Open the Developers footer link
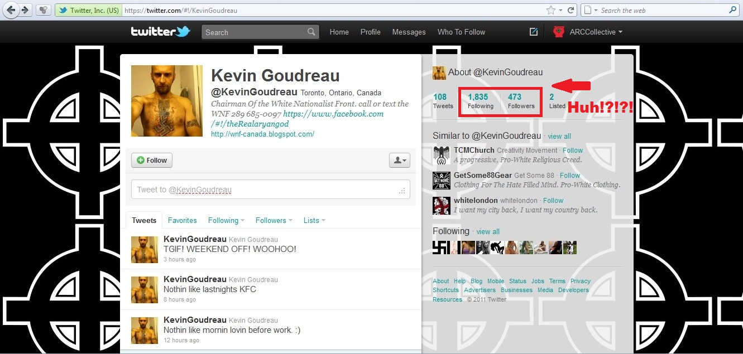Screen dimensions: 743x354 (x=573, y=290)
